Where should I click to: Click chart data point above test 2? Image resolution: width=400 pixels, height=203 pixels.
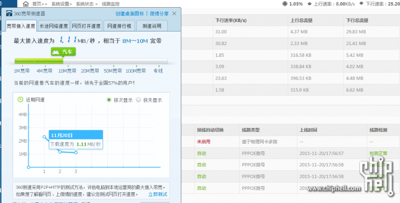60,152
